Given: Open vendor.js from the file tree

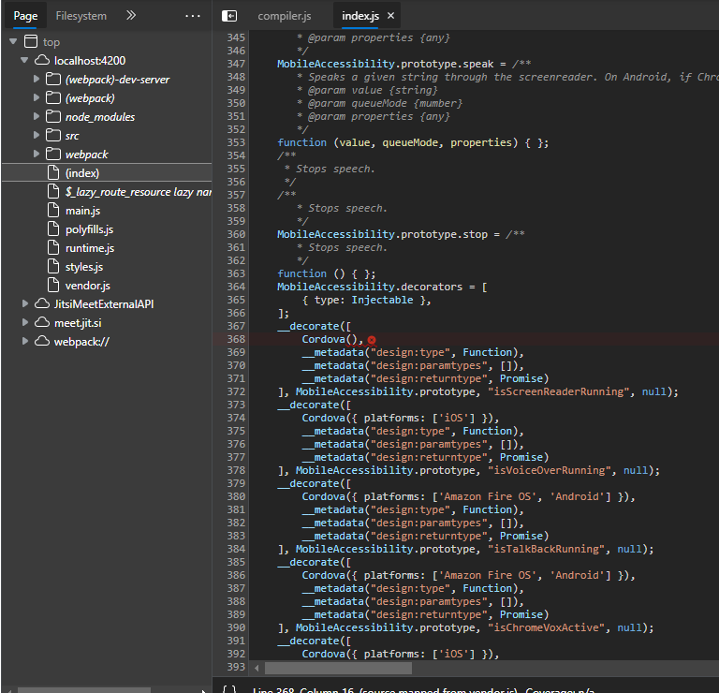Looking at the screenshot, I should [x=87, y=286].
